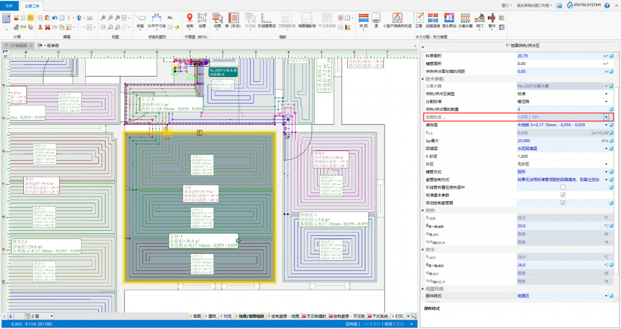Open the 地面构造 dropdown arrow
This screenshot has width=621, height=329.
point(605,117)
